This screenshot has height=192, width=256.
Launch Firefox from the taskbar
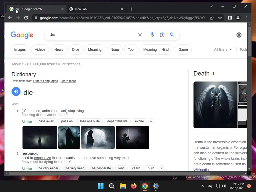coord(134,186)
